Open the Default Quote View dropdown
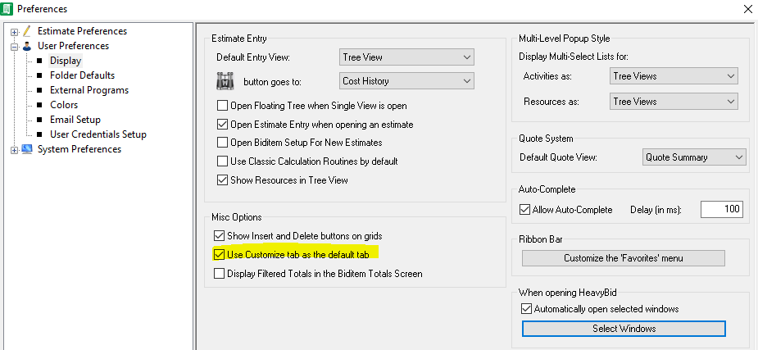The width and height of the screenshot is (758, 350). pos(694,157)
